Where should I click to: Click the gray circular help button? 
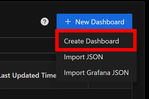(45, 21)
